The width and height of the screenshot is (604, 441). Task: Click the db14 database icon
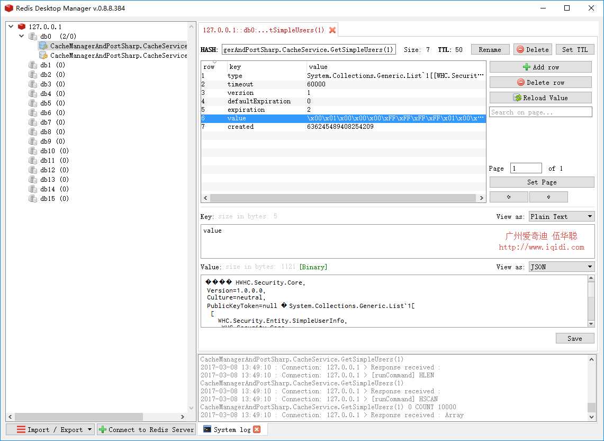click(33, 189)
